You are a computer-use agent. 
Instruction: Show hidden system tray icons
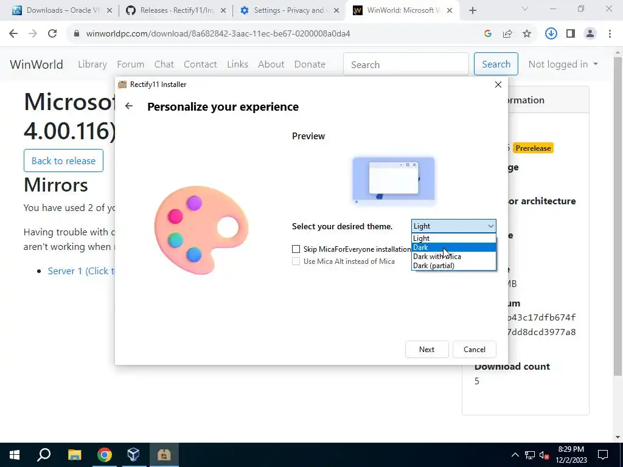click(x=515, y=455)
